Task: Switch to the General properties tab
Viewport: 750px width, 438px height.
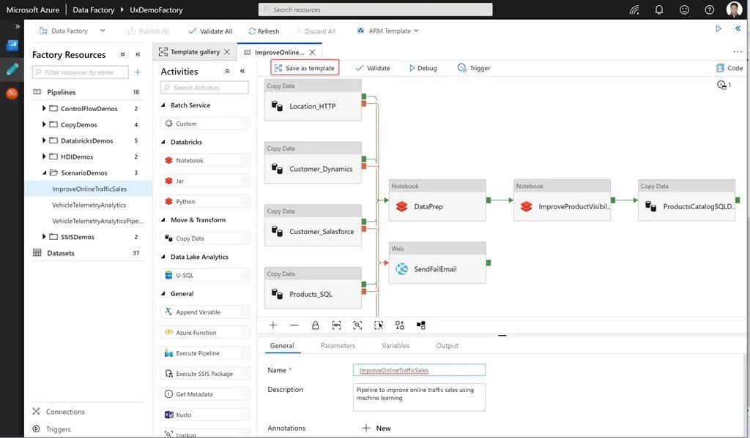Action: pyautogui.click(x=282, y=345)
